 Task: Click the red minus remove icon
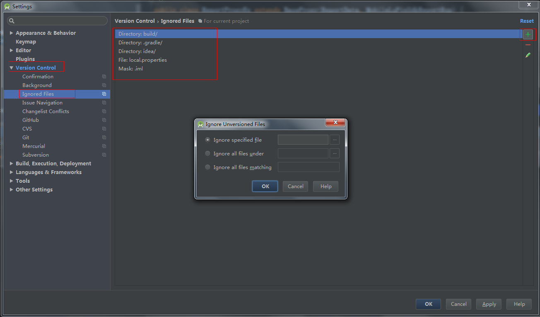(x=528, y=45)
